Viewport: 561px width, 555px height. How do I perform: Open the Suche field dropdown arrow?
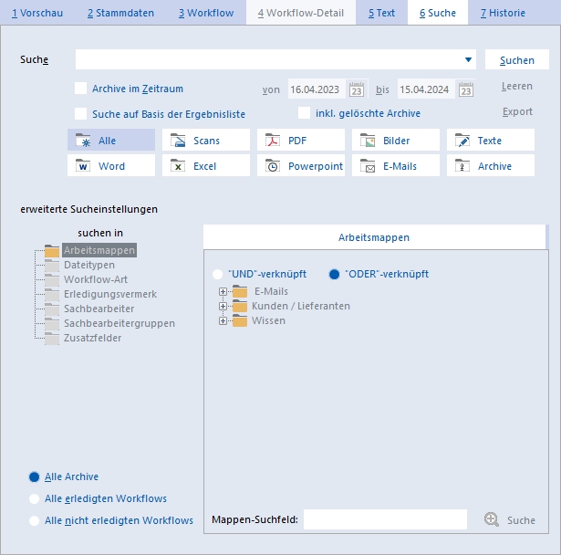pos(468,60)
